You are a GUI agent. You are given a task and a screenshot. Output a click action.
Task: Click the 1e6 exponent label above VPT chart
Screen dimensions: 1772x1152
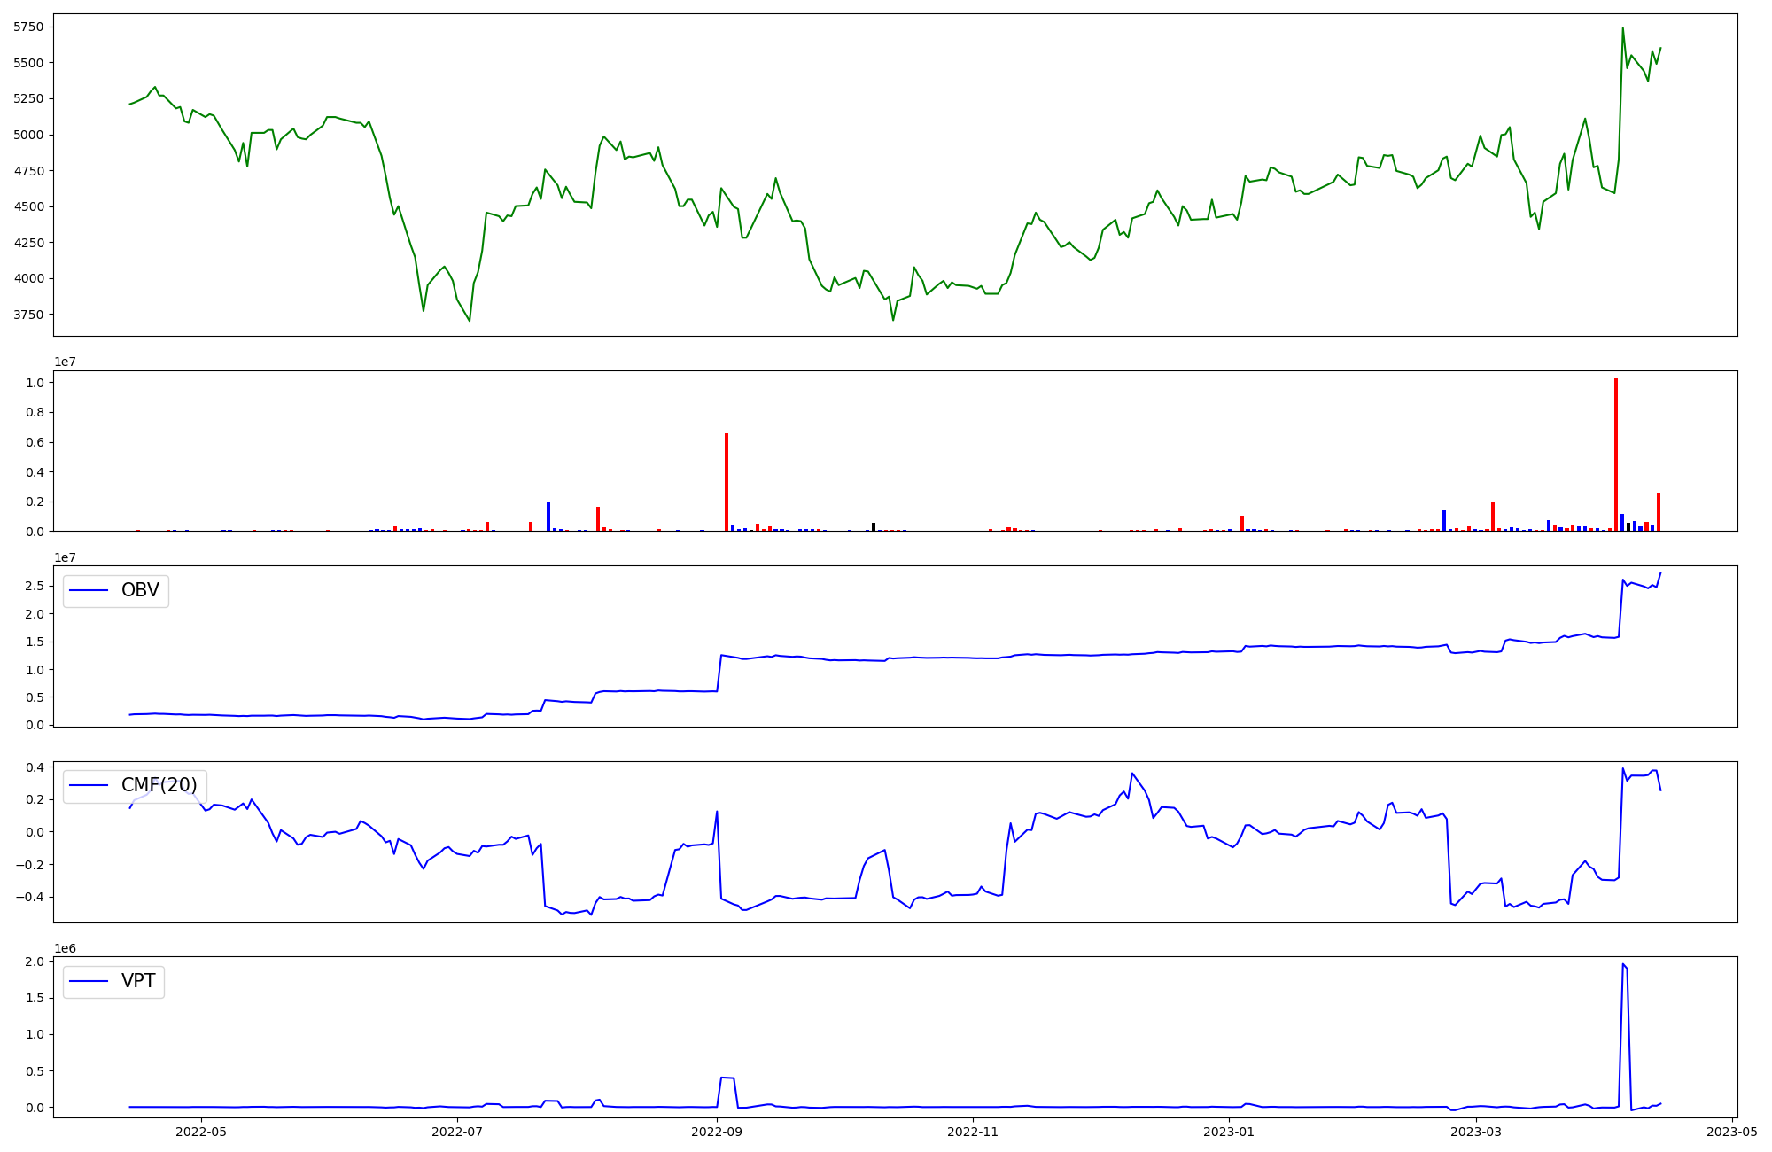coord(65,948)
